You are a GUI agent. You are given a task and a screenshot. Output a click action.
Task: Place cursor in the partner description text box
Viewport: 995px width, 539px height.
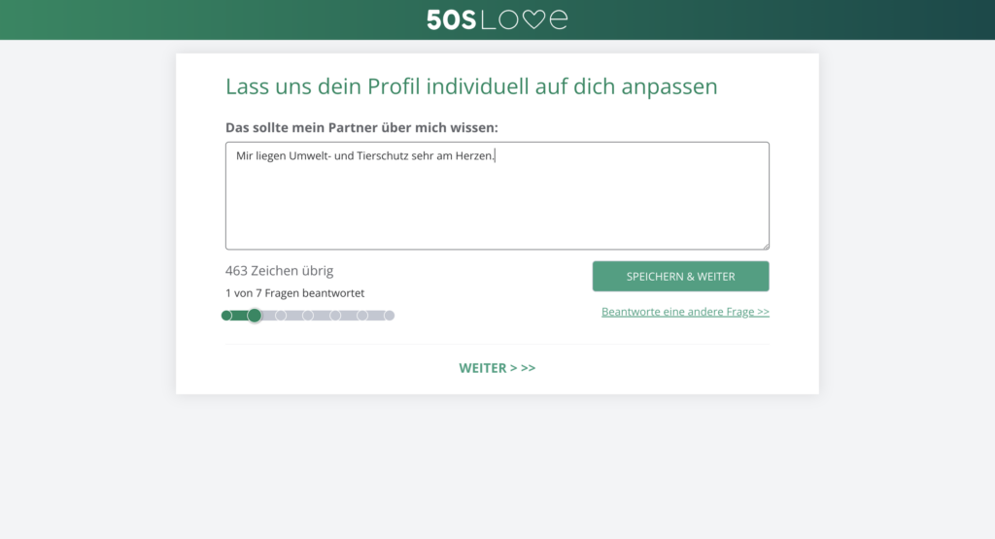click(497, 204)
